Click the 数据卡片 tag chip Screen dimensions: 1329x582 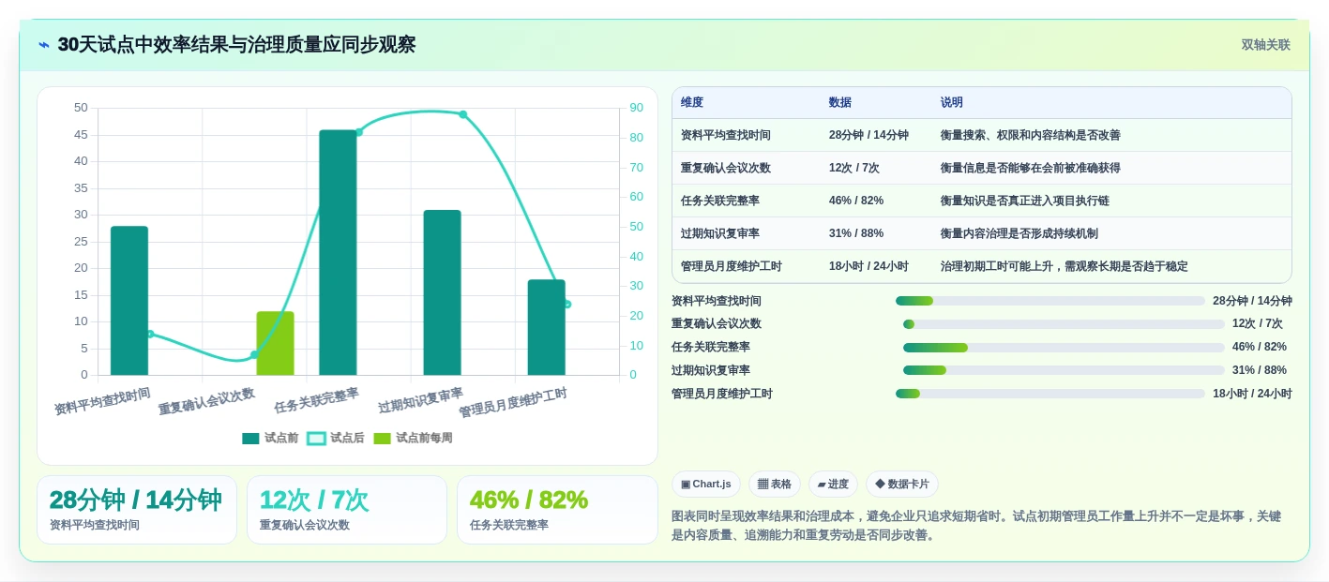tap(902, 484)
